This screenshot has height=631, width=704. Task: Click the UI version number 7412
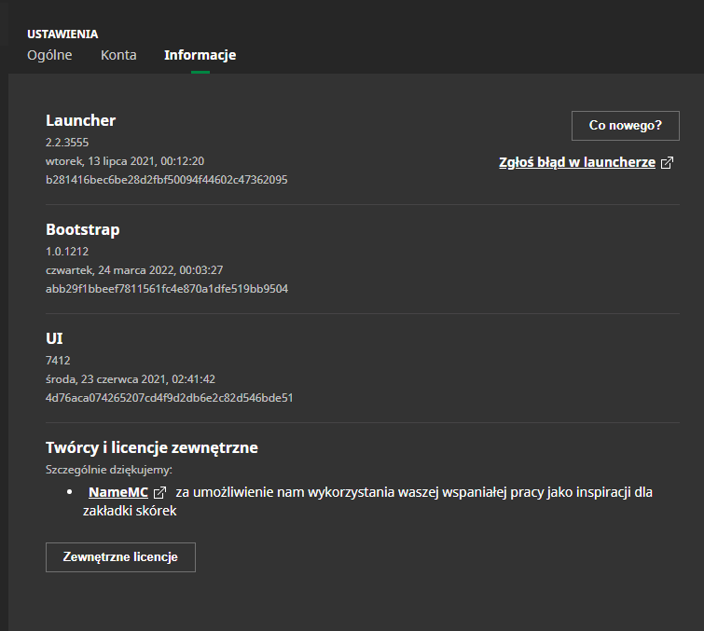[x=58, y=361]
